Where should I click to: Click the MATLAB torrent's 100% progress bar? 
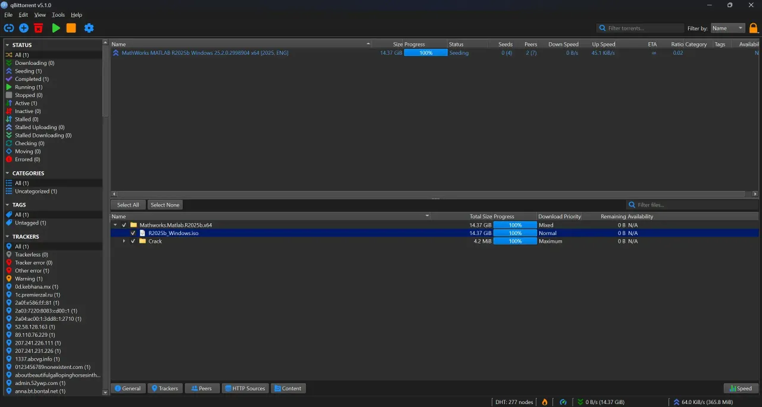(426, 53)
